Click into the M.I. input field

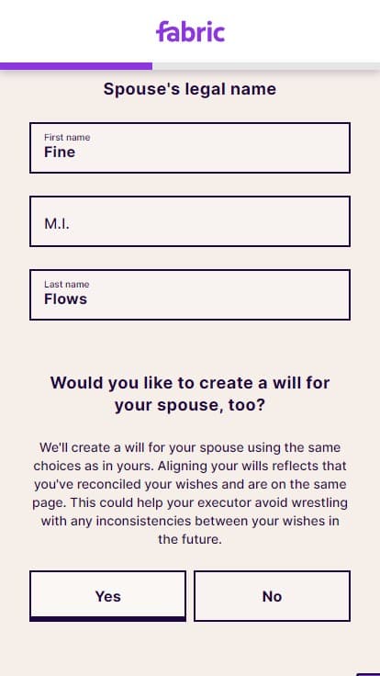pyautogui.click(x=190, y=221)
